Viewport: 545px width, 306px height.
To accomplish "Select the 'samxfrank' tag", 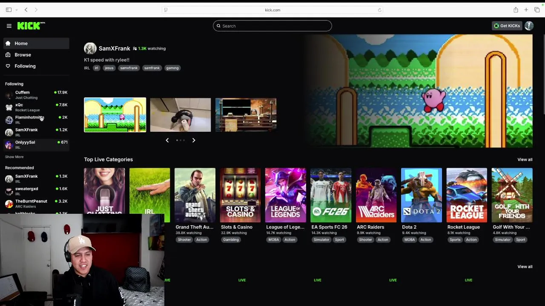I will pyautogui.click(x=129, y=68).
